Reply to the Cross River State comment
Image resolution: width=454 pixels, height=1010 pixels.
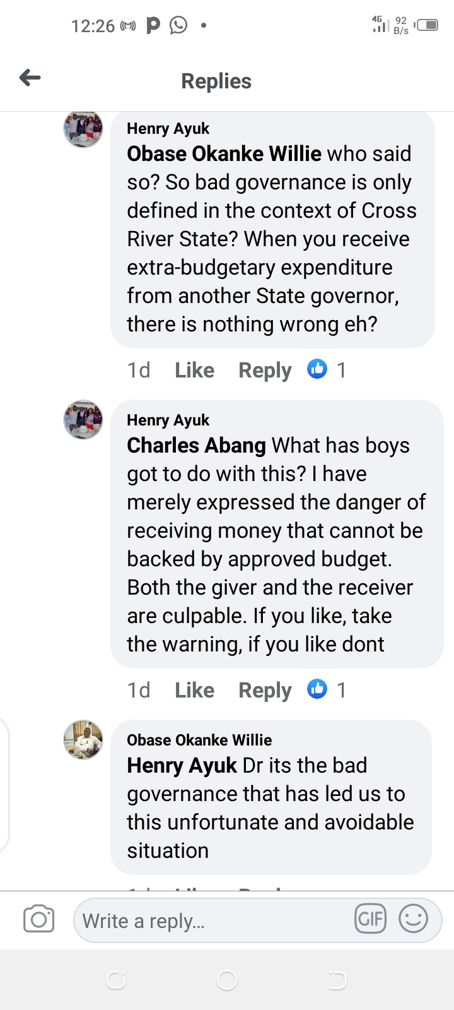click(x=265, y=370)
